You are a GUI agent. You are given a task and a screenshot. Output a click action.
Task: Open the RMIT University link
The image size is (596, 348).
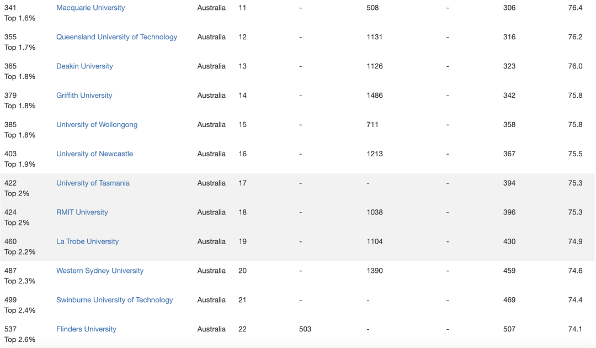(x=82, y=212)
